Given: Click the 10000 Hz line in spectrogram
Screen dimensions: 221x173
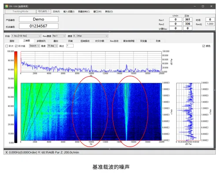Looking at the screenshot, I should 91,112.
